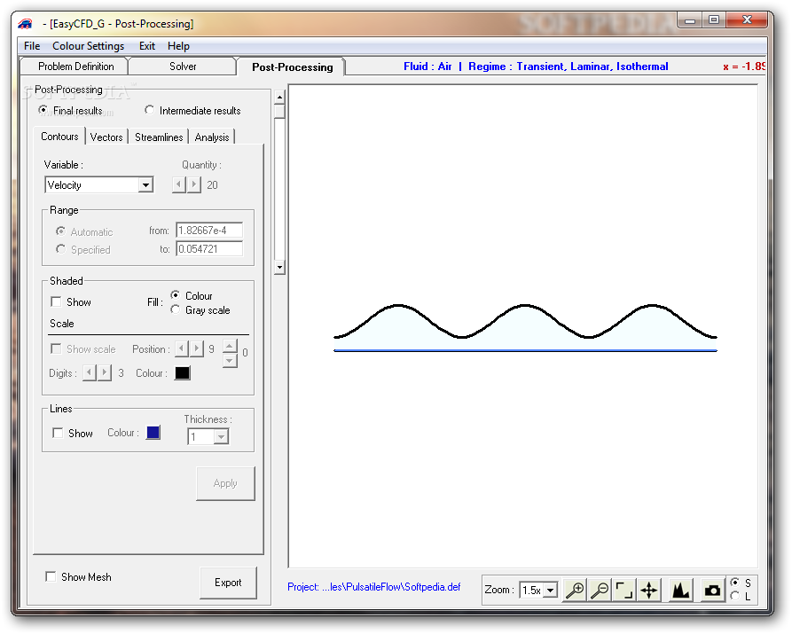Close the EasyCFD window
Image resolution: width=792 pixels, height=634 pixels.
click(x=747, y=20)
